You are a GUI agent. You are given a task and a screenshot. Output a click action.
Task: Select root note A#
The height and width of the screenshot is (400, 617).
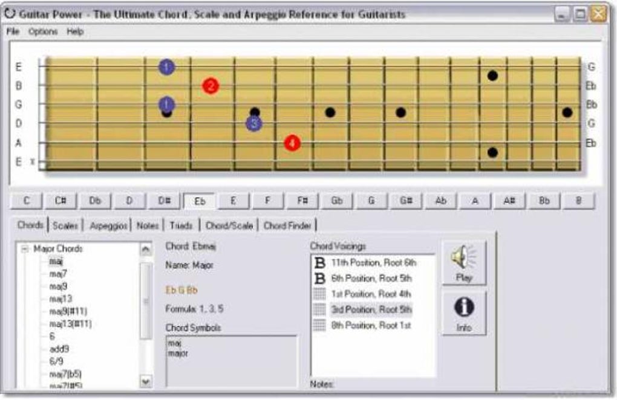509,201
